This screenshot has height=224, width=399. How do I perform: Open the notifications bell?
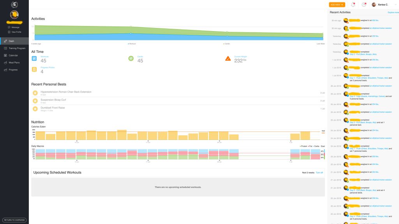click(353, 5)
